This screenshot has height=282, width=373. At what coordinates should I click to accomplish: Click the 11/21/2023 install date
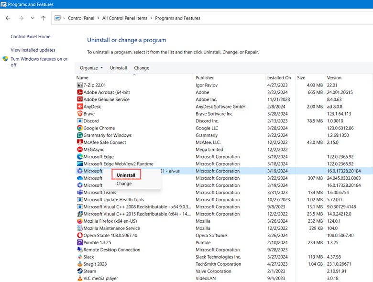(x=279, y=99)
